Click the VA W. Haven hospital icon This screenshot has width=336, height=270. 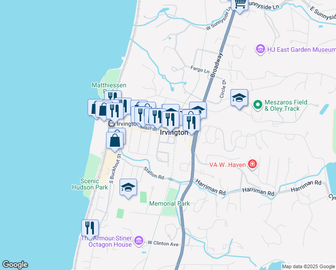point(252,164)
